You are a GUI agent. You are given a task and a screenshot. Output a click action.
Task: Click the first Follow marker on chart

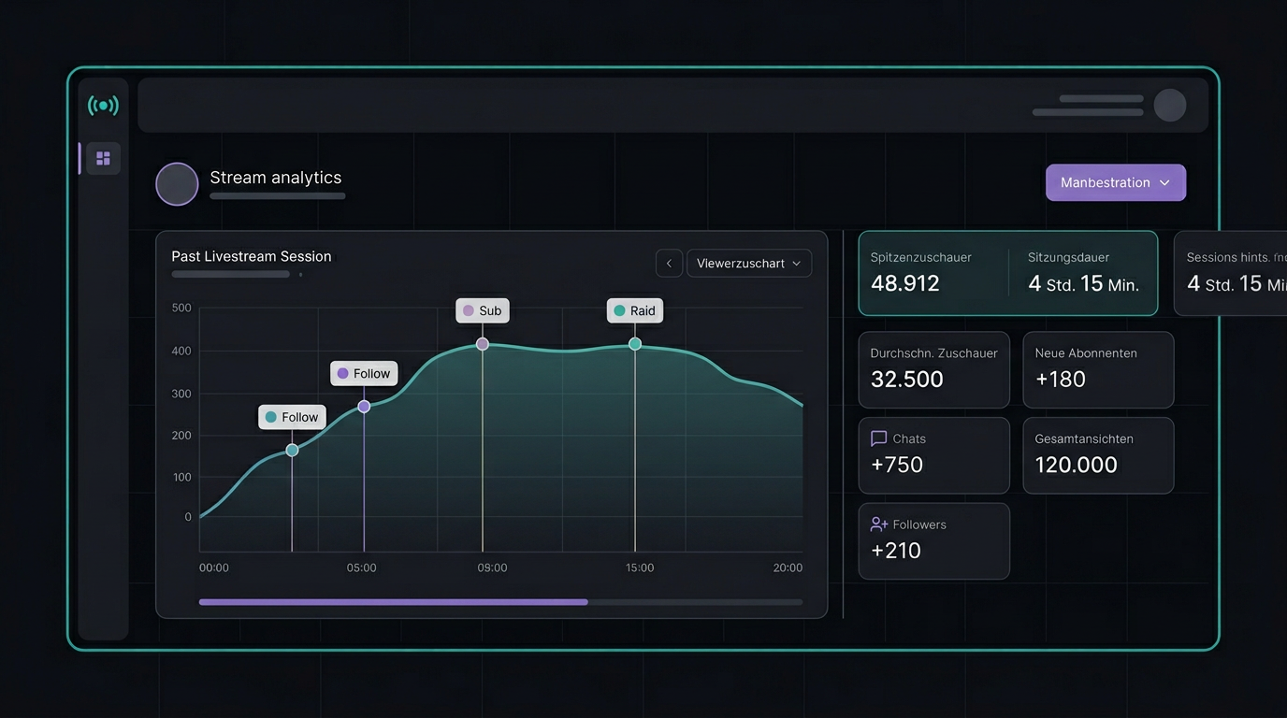pyautogui.click(x=292, y=417)
